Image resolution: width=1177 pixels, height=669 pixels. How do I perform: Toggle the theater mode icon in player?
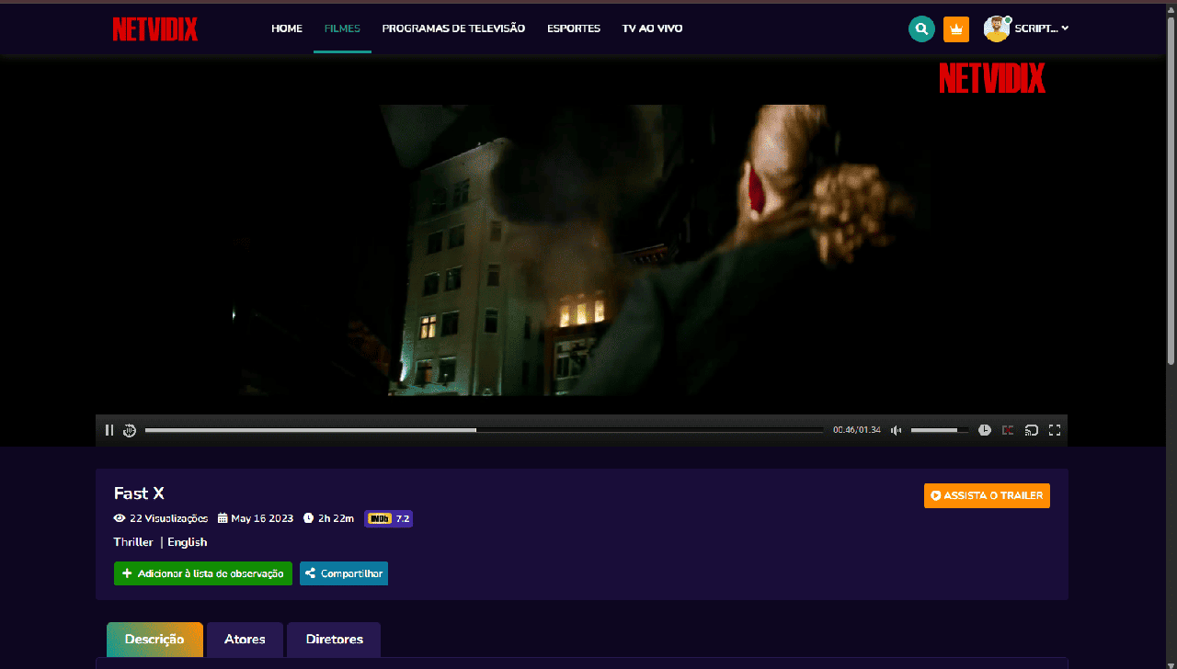[1008, 430]
